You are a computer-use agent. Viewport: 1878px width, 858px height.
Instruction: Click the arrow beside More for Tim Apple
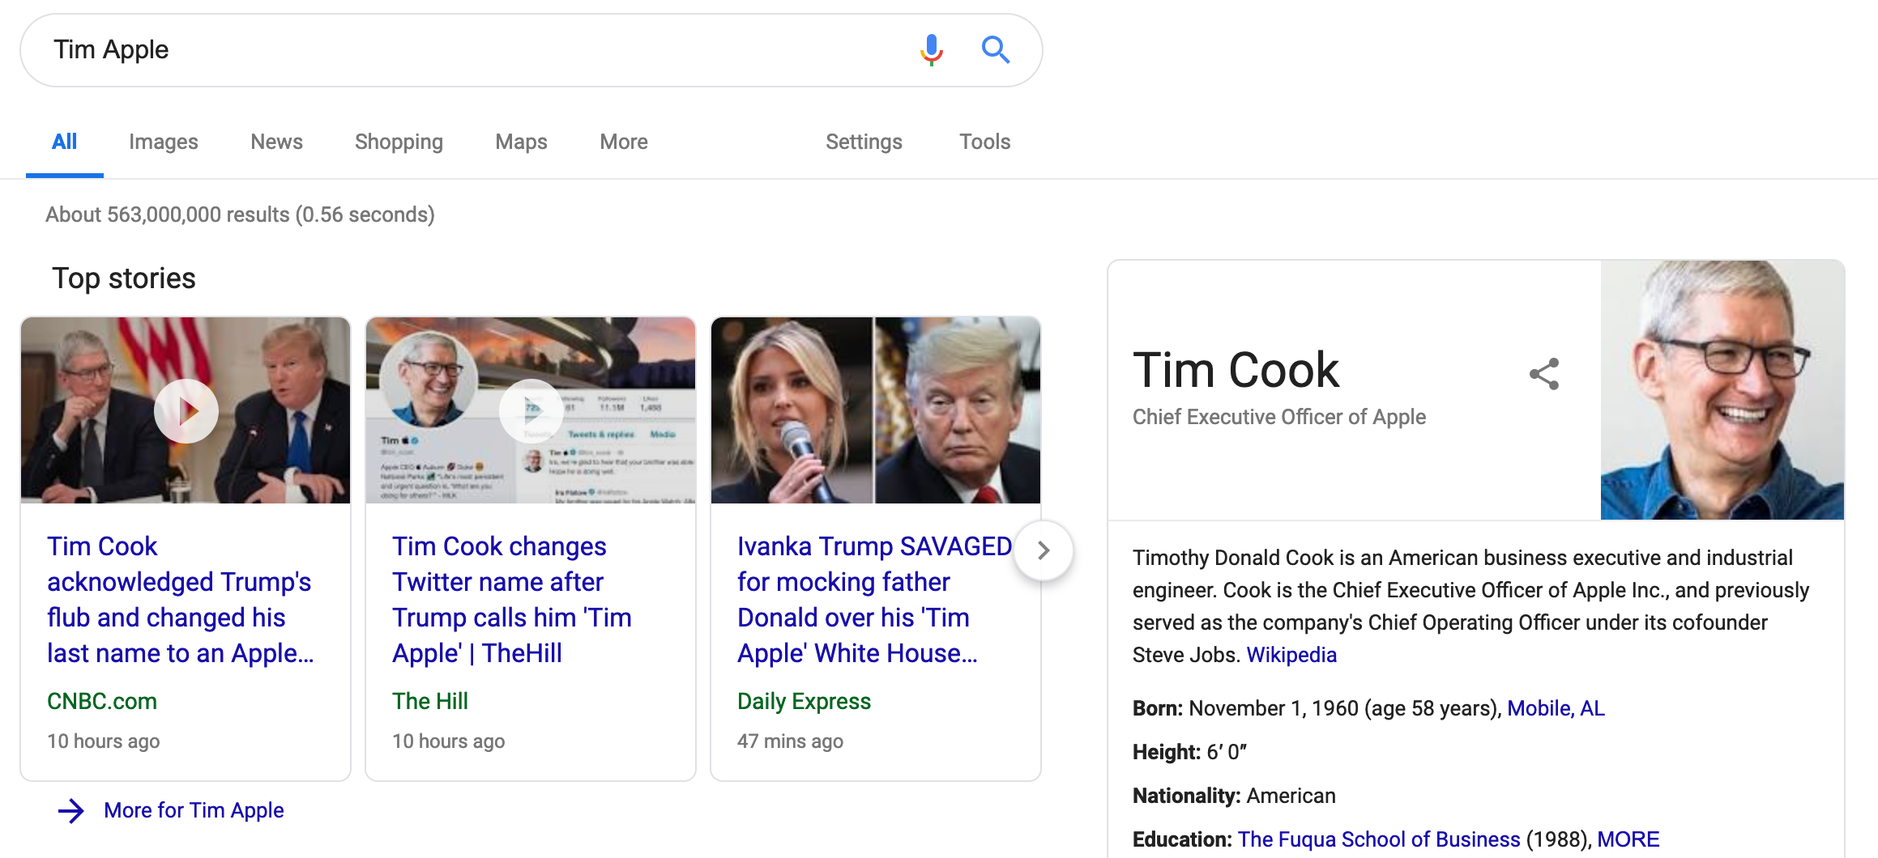[x=71, y=811]
